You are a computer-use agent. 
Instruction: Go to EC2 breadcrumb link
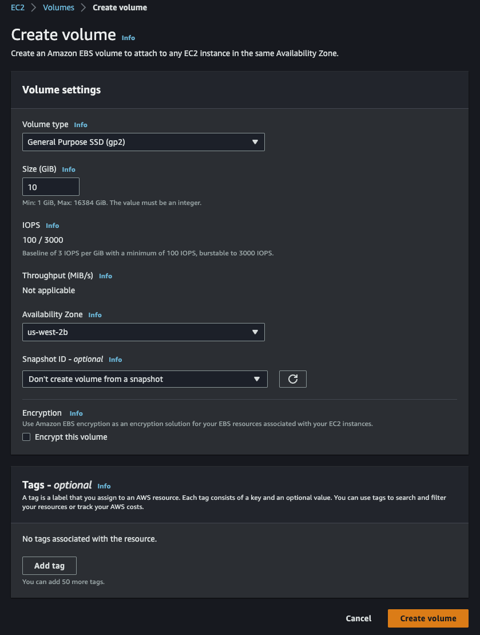18,7
